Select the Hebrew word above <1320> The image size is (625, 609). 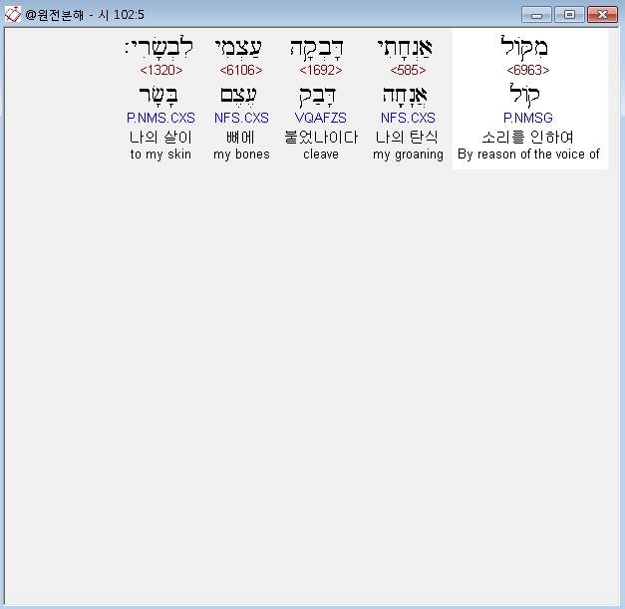[x=159, y=48]
